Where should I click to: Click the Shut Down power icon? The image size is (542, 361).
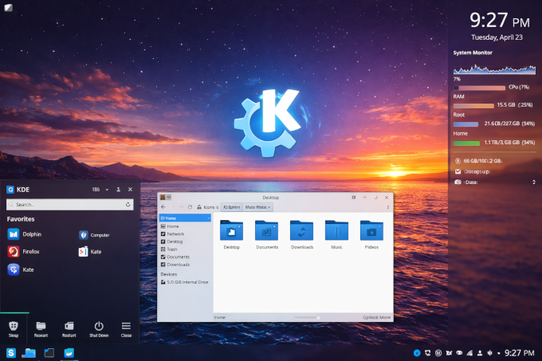(99, 327)
